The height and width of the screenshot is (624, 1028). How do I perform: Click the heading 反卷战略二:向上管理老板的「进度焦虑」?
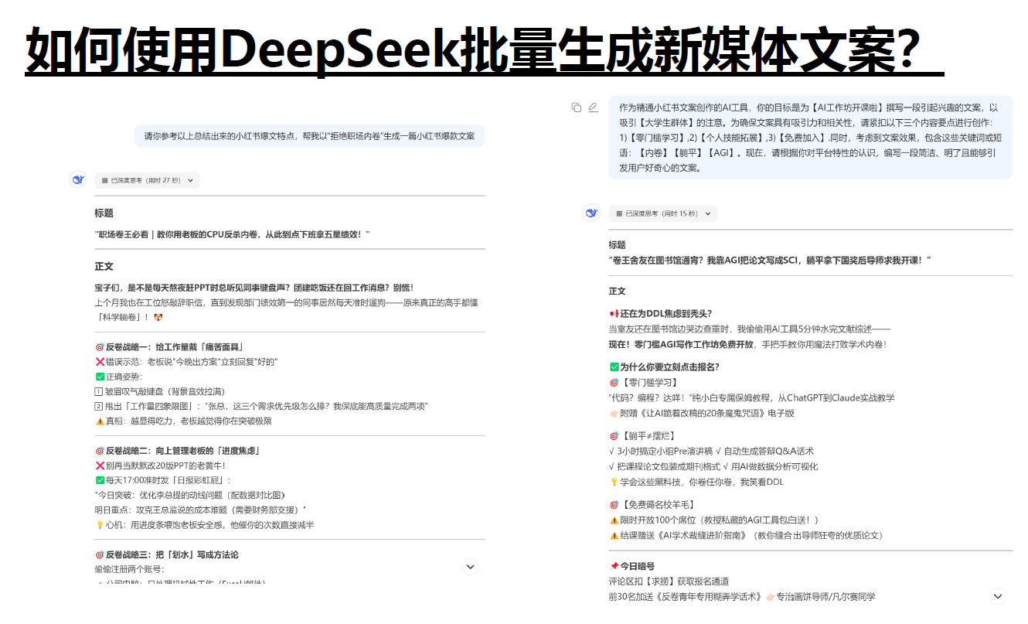(x=177, y=450)
